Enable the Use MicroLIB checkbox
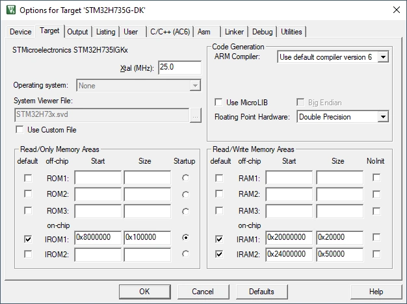 point(219,103)
